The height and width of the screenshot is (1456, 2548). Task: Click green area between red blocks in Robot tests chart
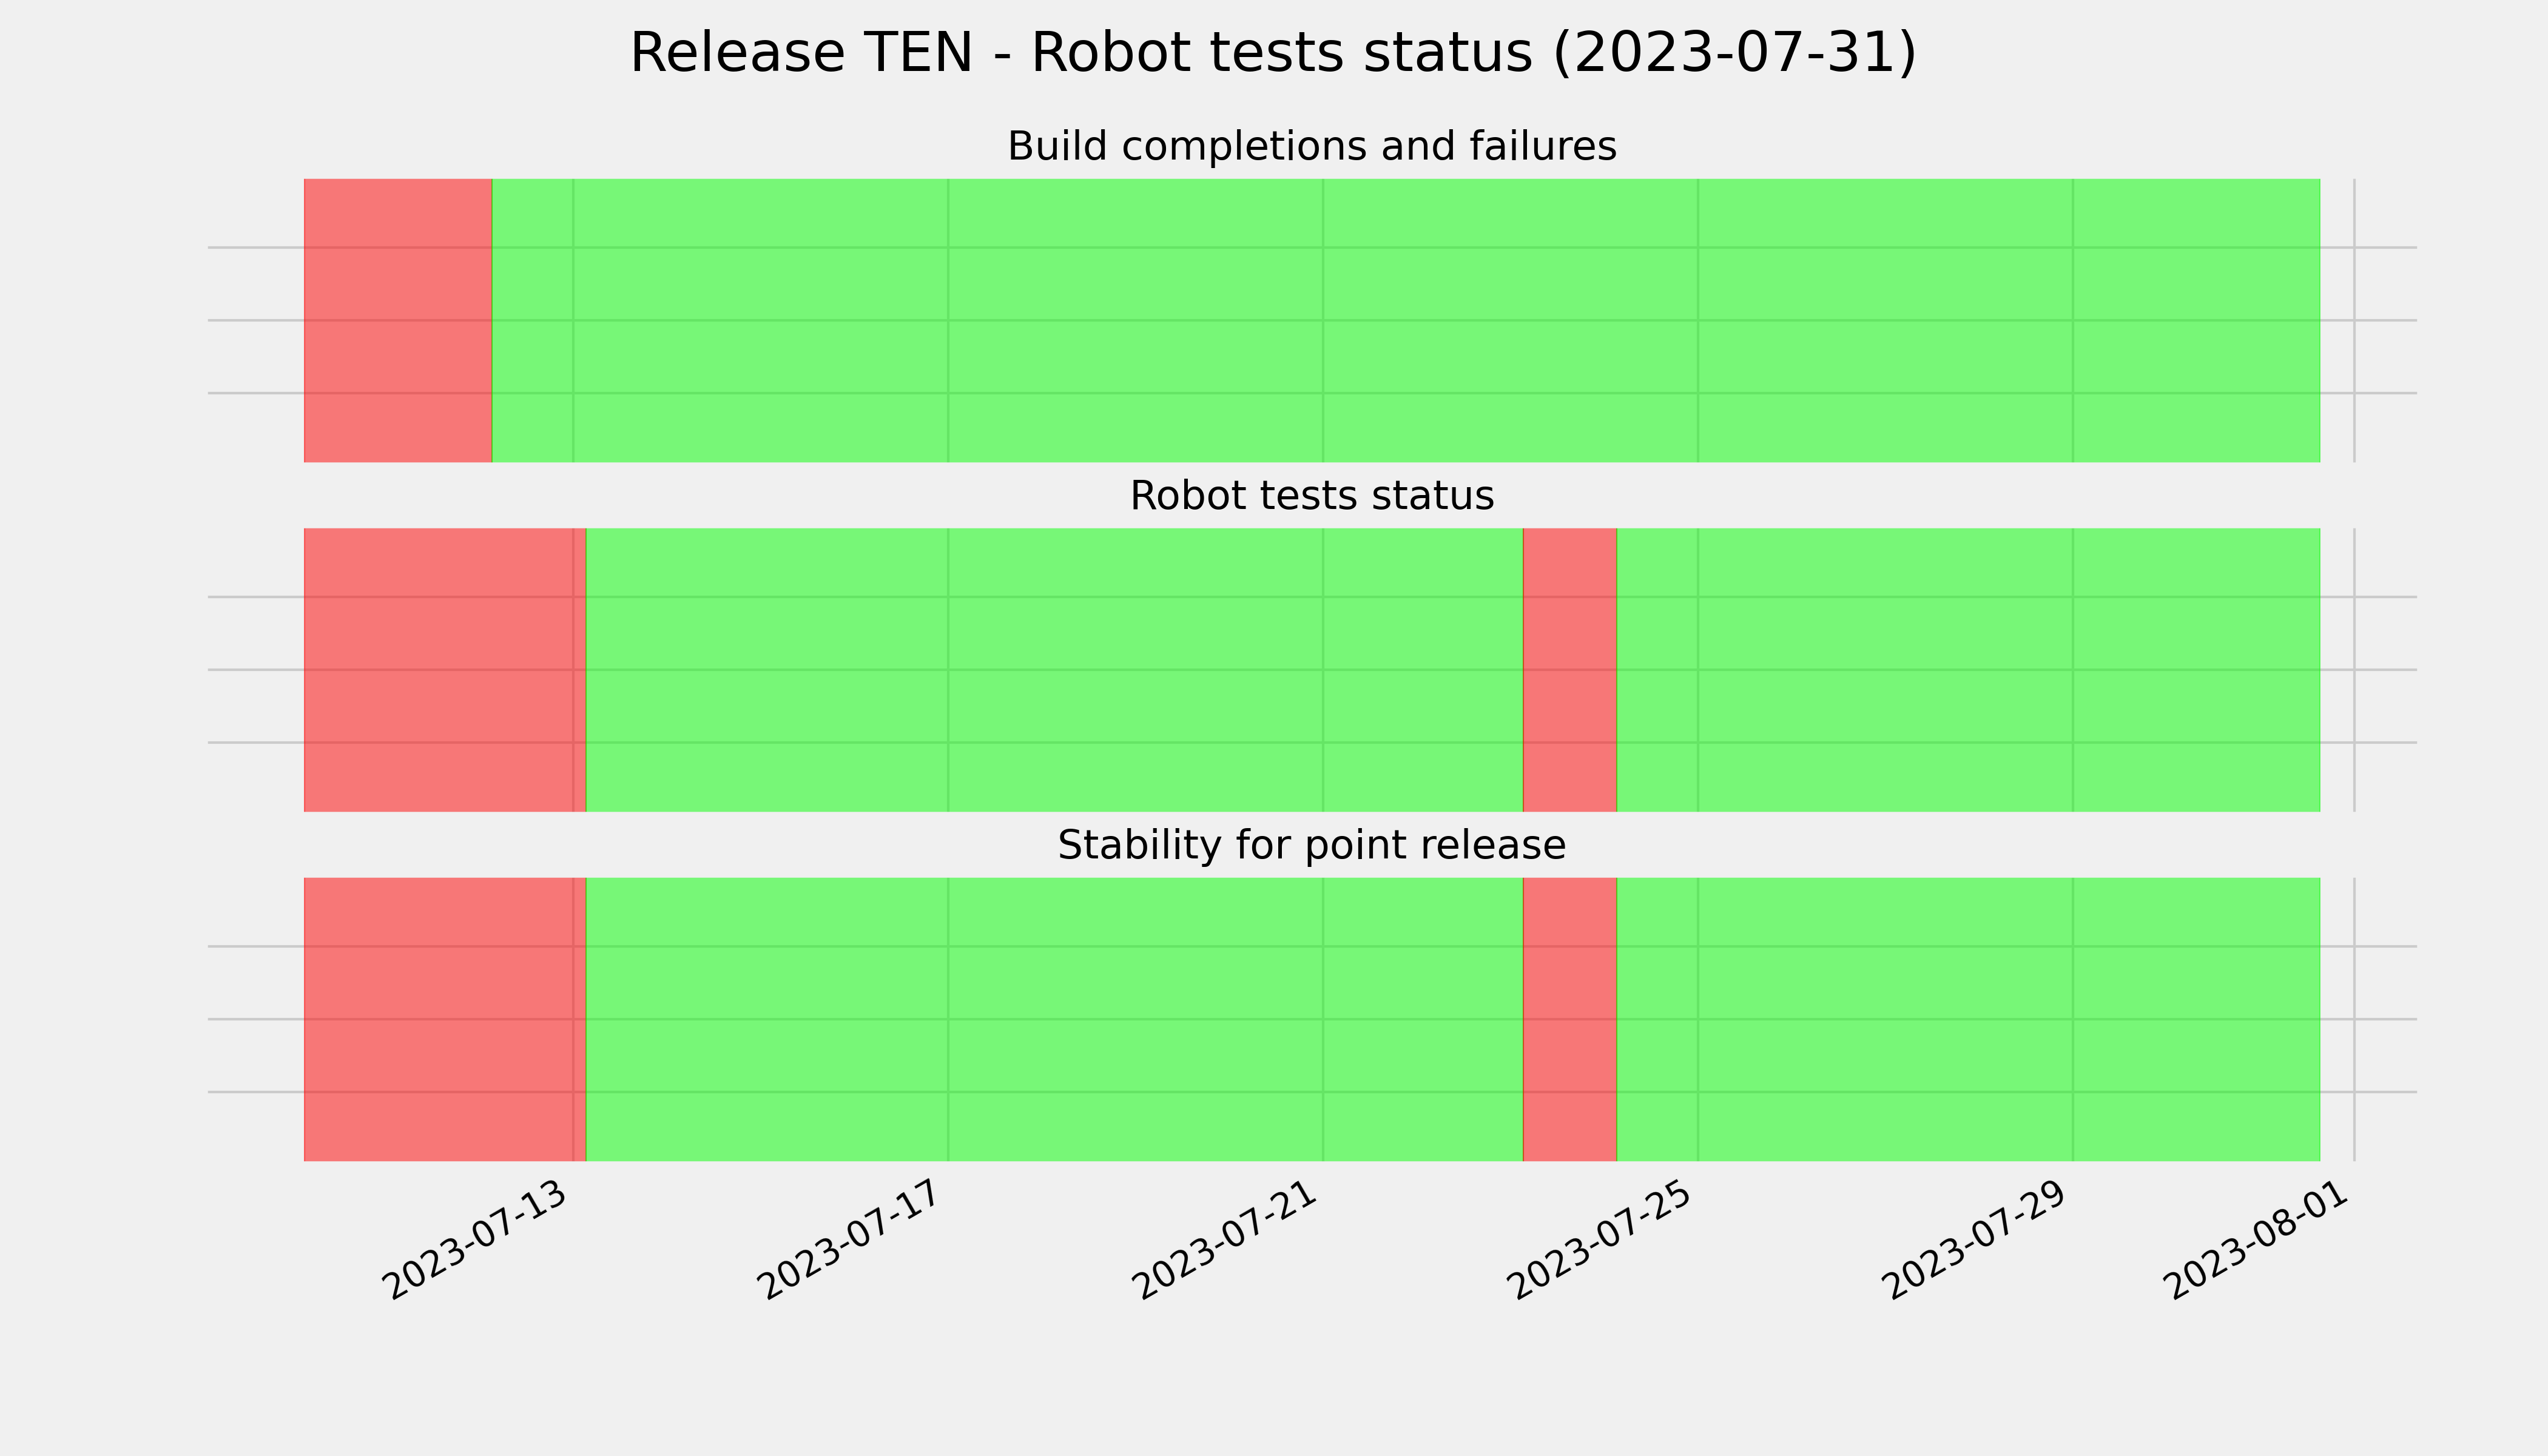tap(1054, 670)
